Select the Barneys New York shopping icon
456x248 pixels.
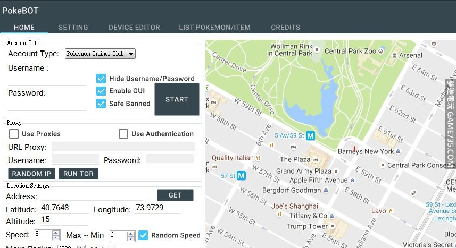(x=399, y=151)
